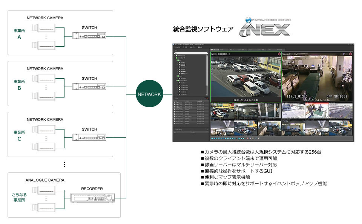
Task: Expand the popup panel arrow below the event list
Action: (x=207, y=130)
